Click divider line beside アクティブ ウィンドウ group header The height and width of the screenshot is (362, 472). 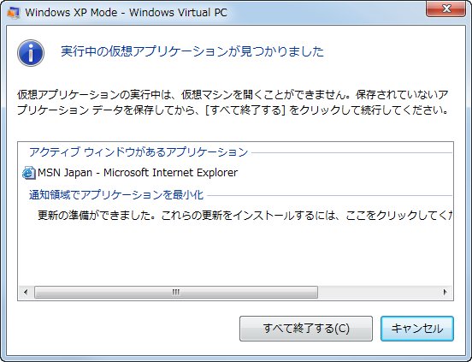351,152
